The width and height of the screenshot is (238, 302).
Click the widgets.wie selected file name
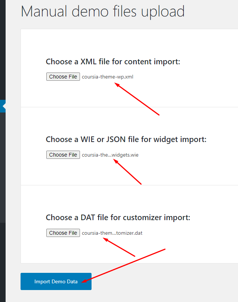(110, 155)
